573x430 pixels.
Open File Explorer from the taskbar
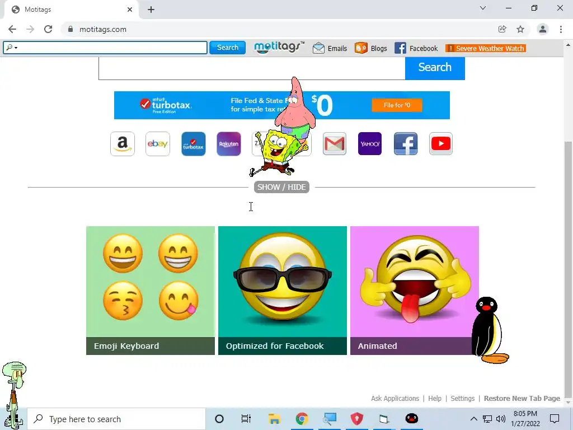tap(274, 419)
